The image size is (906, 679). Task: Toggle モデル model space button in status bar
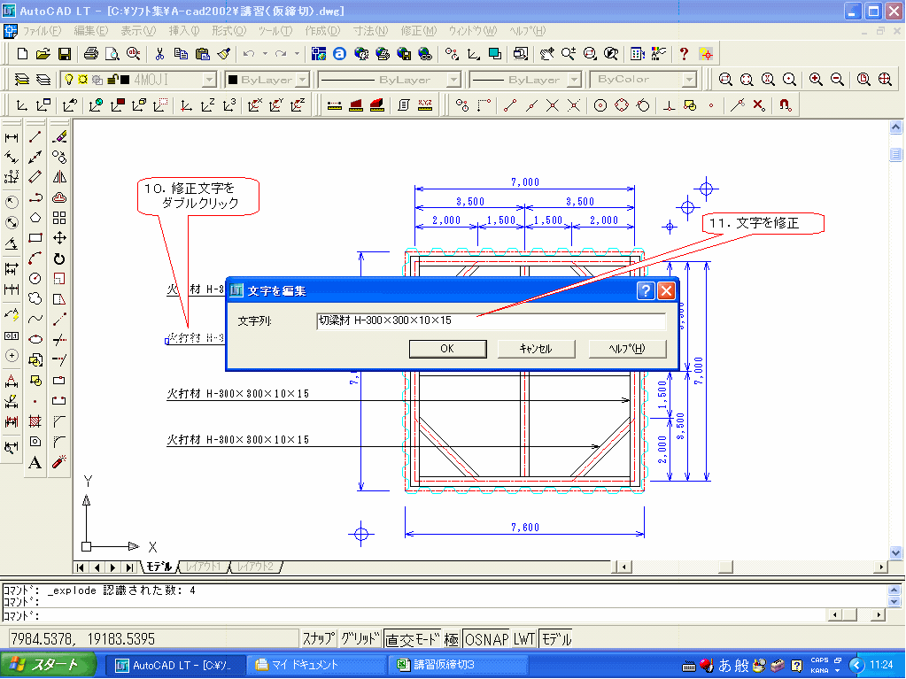556,638
